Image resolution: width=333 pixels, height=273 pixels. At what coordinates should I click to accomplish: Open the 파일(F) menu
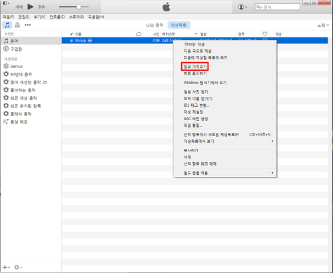coord(8,17)
